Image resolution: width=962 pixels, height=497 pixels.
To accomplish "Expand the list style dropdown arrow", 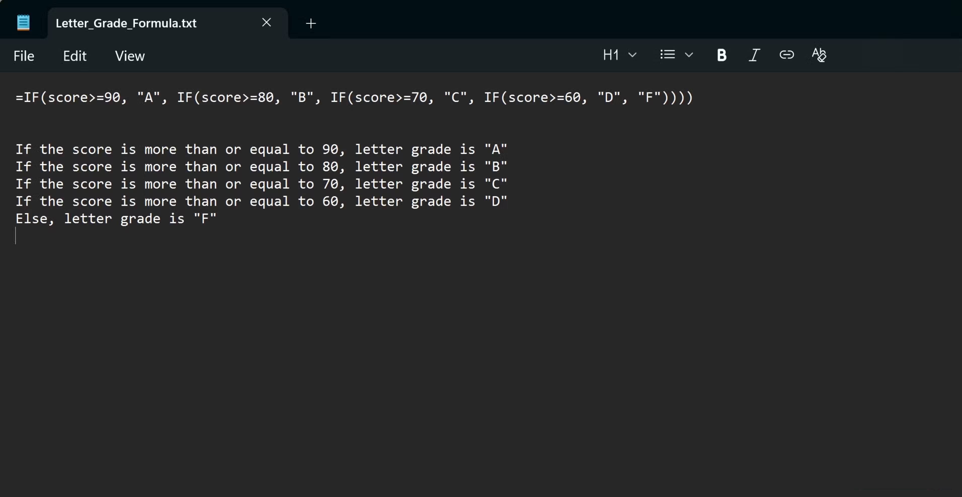I will pyautogui.click(x=689, y=55).
